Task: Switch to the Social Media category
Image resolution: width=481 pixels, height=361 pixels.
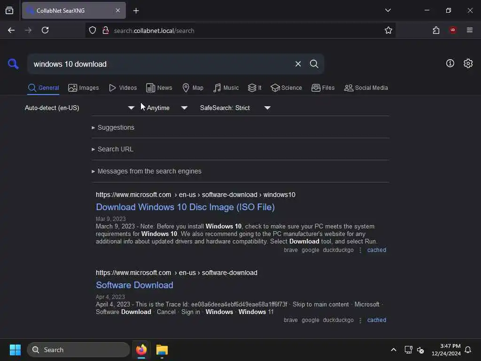Action: pyautogui.click(x=366, y=88)
